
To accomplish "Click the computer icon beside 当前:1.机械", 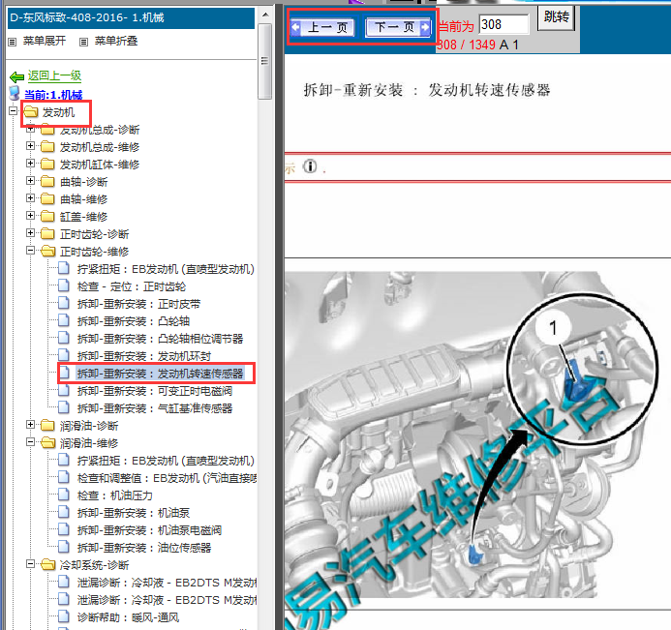I will [x=14, y=94].
